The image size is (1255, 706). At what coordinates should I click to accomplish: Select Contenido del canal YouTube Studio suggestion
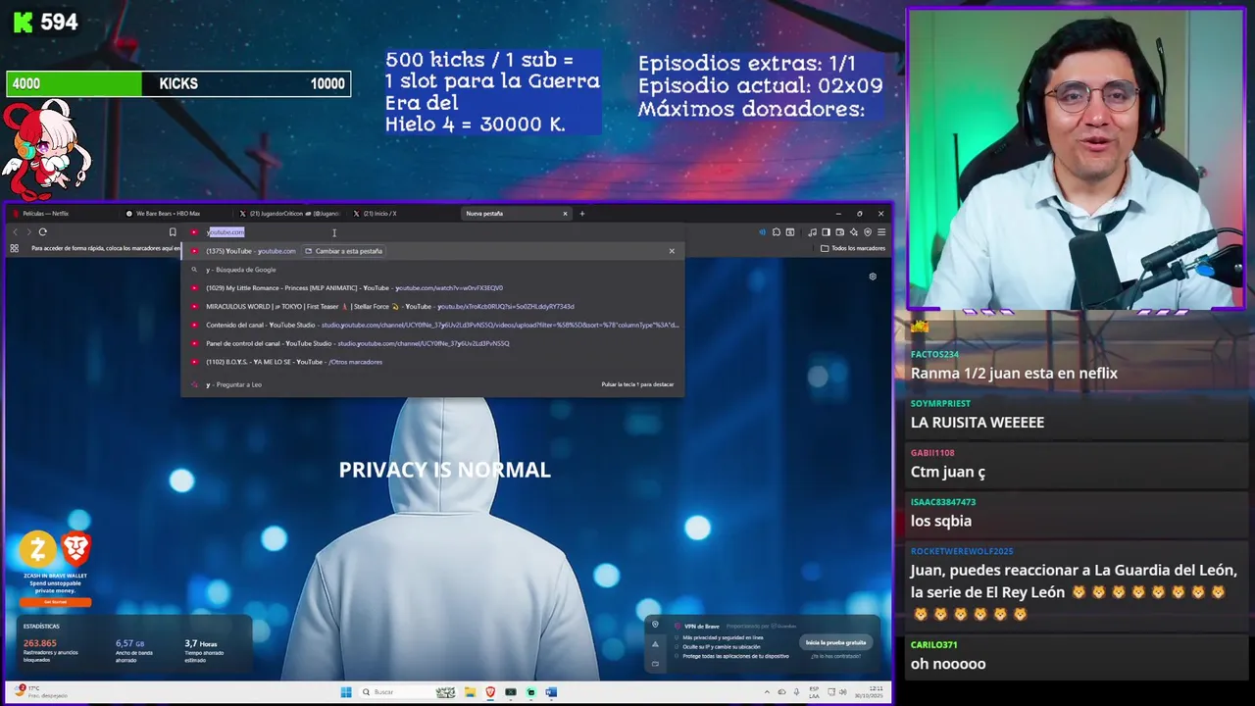point(432,325)
